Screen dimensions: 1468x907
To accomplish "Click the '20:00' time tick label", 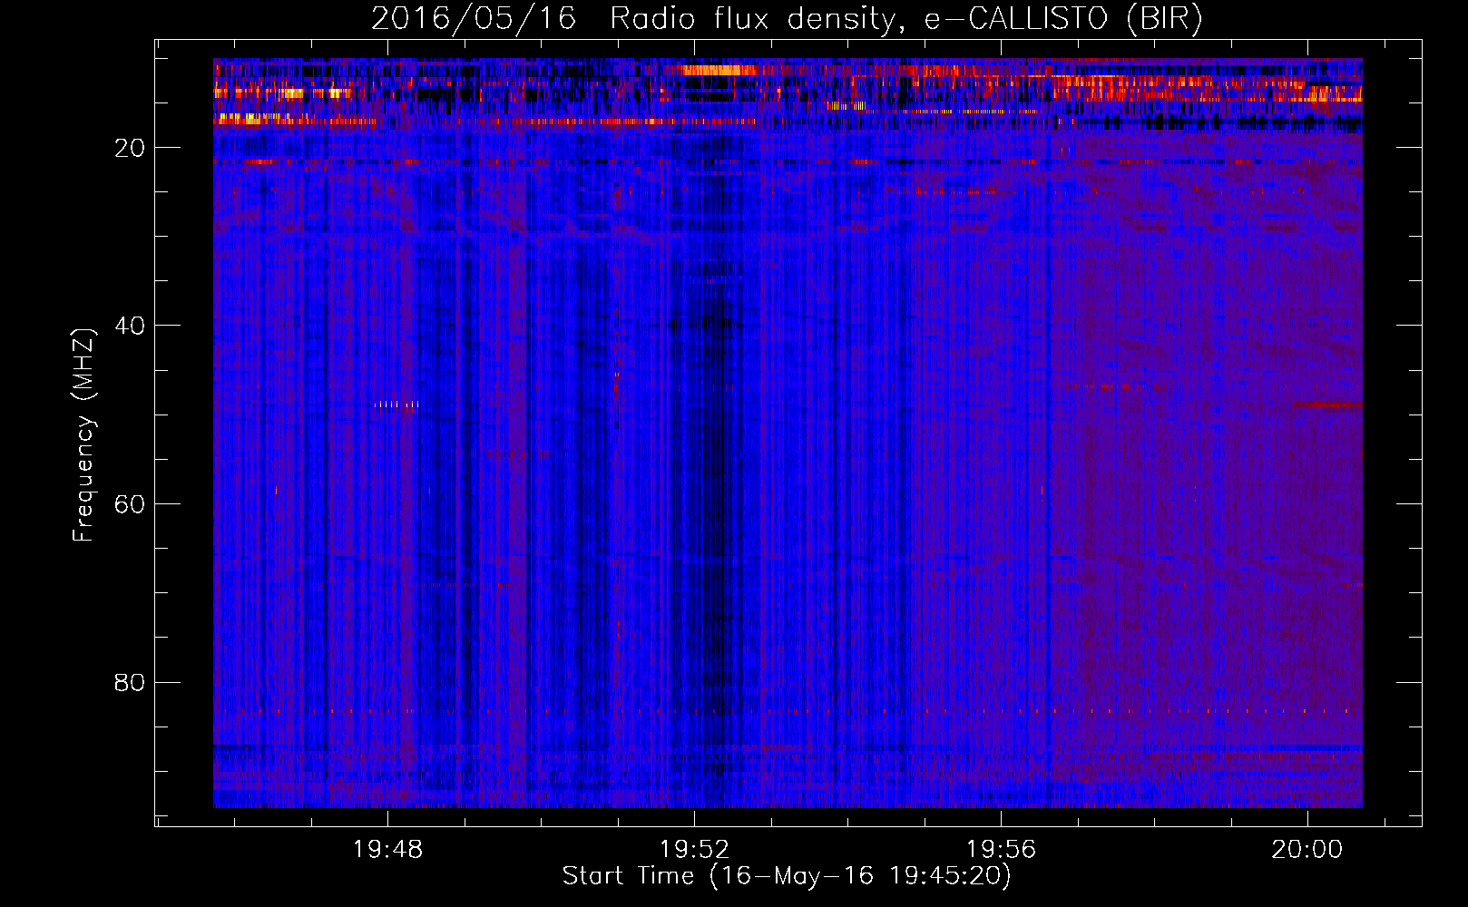I will (x=1307, y=850).
